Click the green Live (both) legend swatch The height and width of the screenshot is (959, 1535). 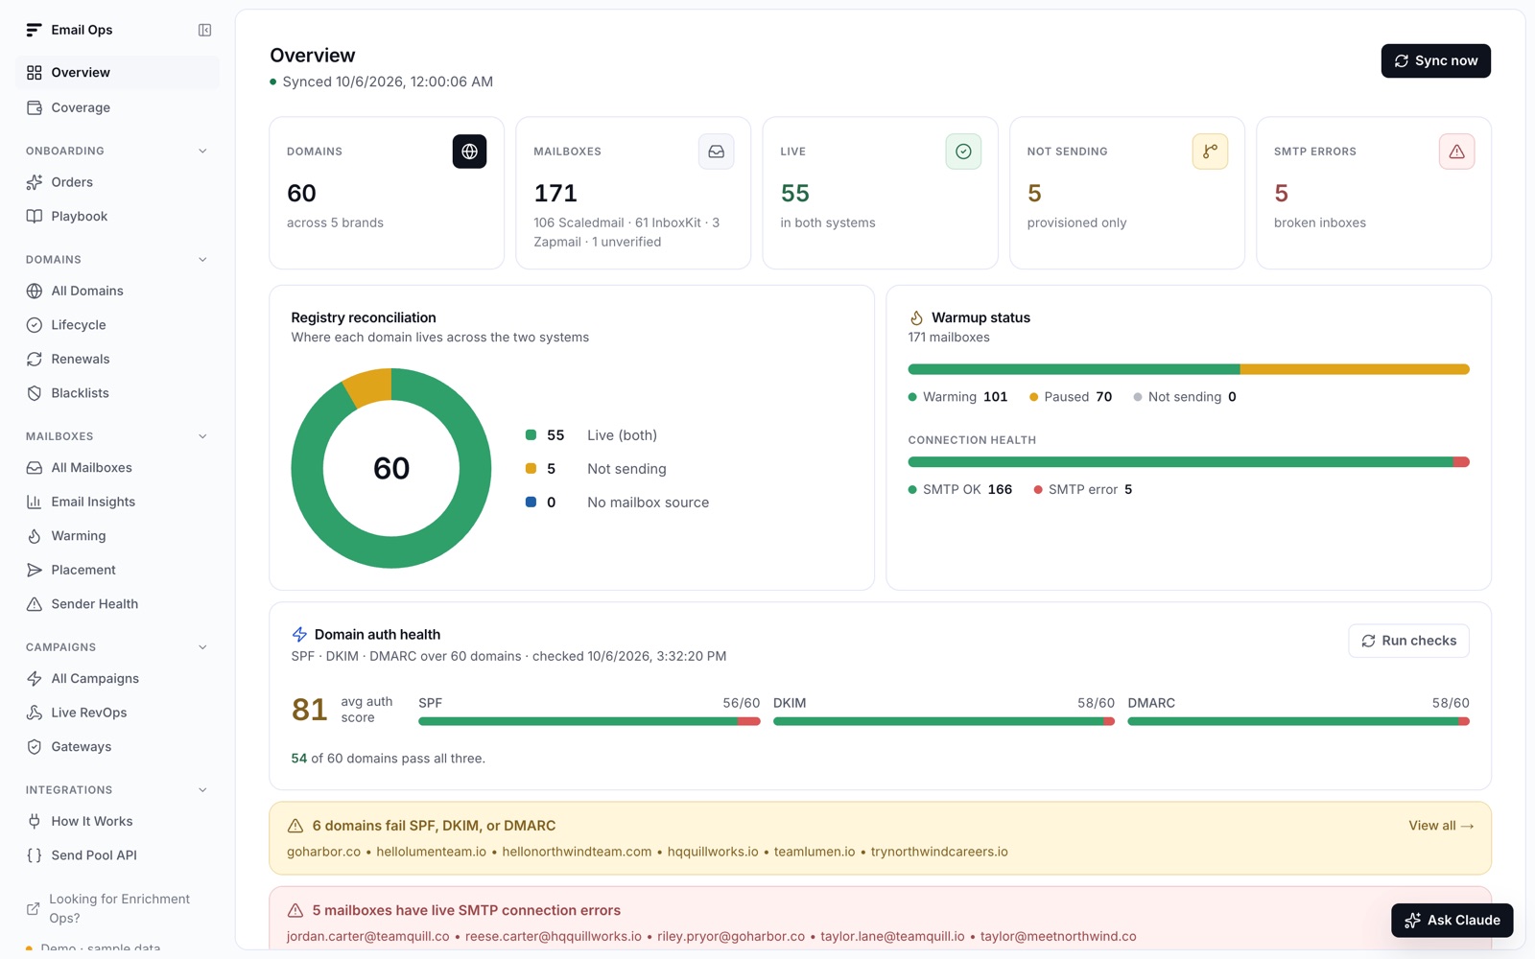click(x=531, y=435)
